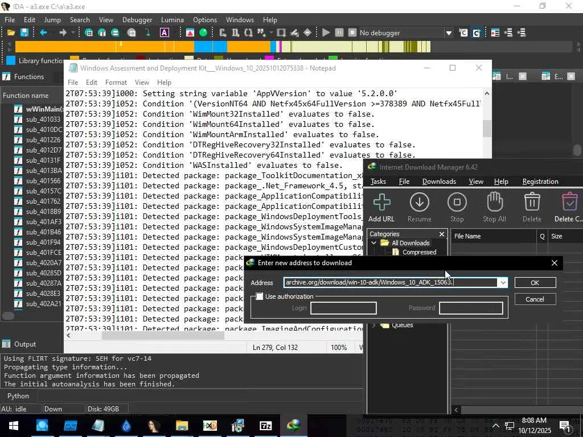This screenshot has height=437, width=583.
Task: Open the View menu in IDM
Action: pos(476,182)
